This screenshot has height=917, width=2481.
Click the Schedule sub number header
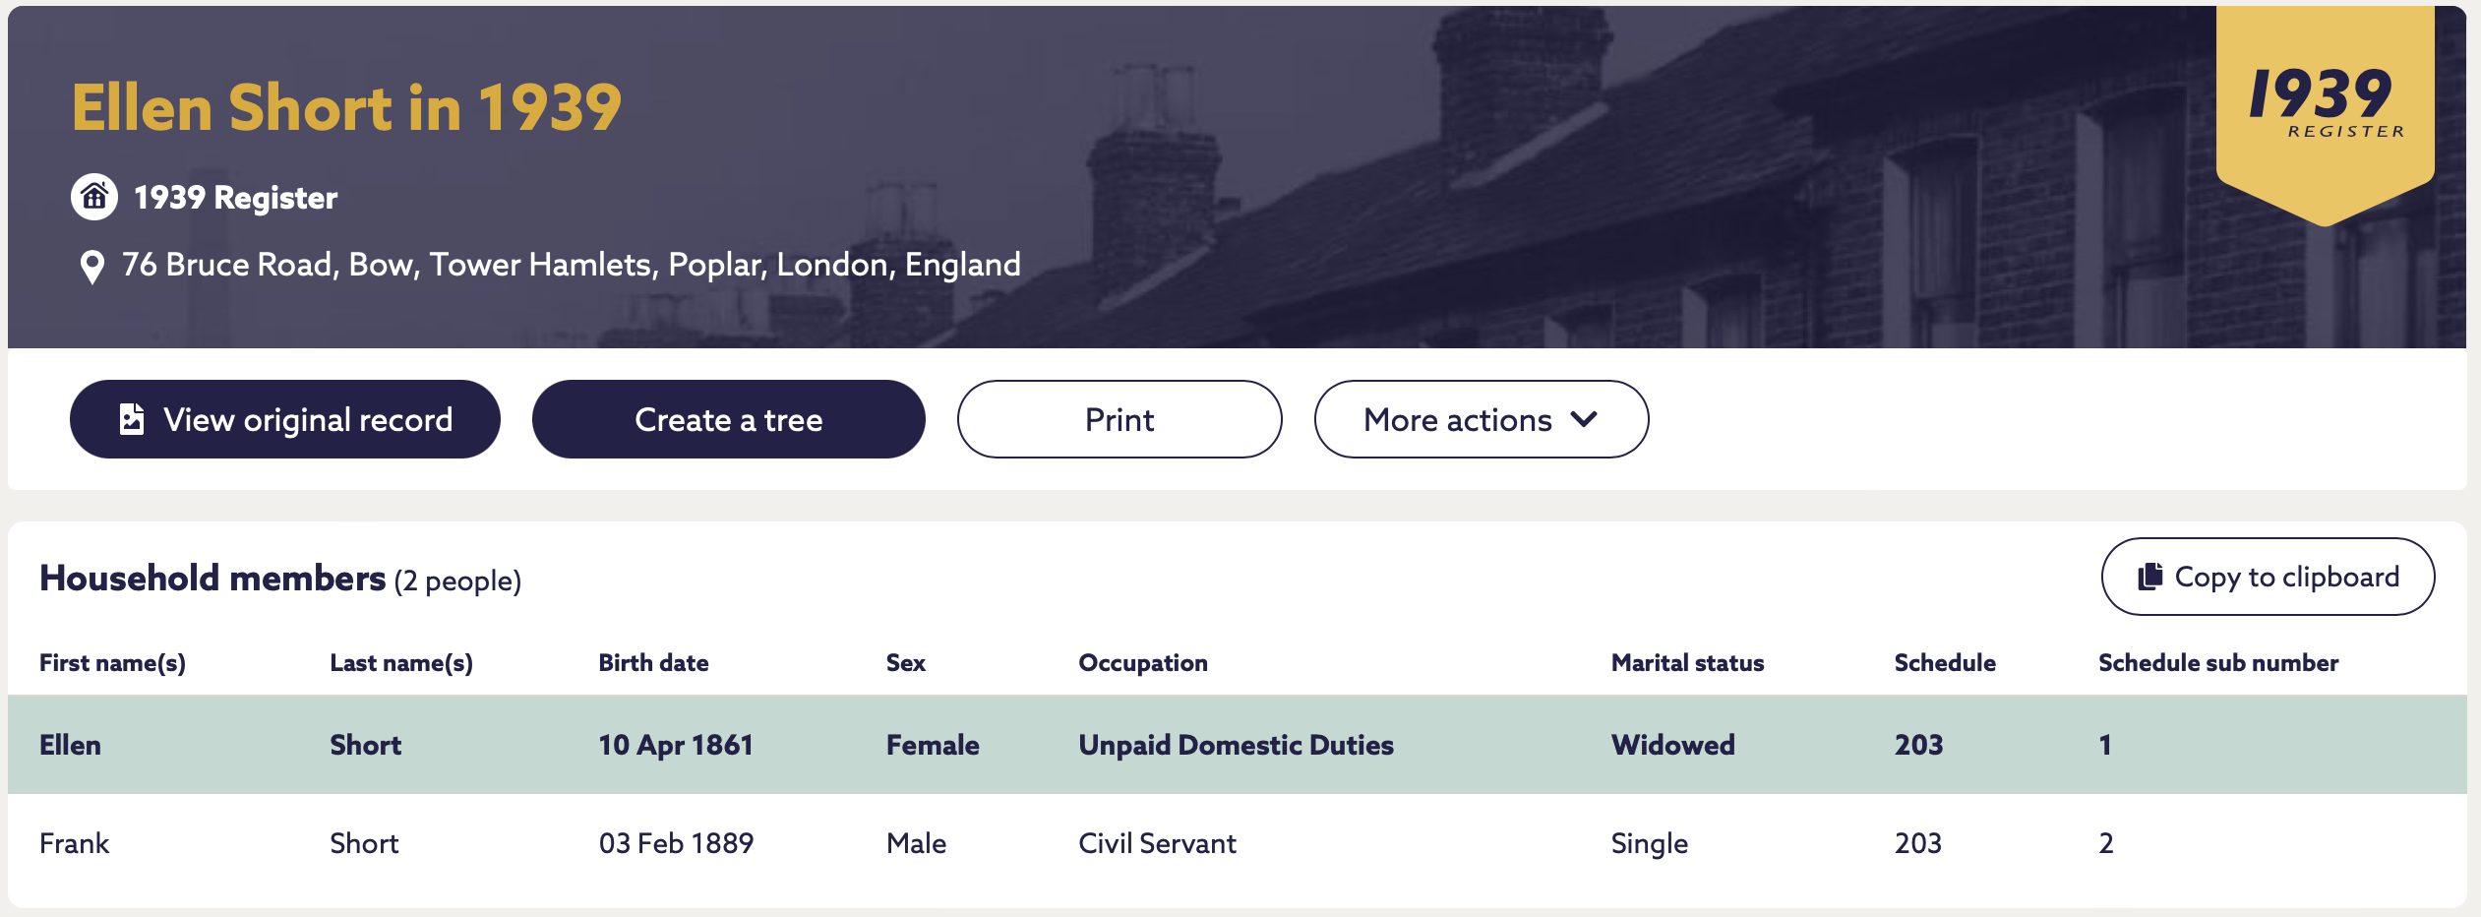click(2218, 663)
